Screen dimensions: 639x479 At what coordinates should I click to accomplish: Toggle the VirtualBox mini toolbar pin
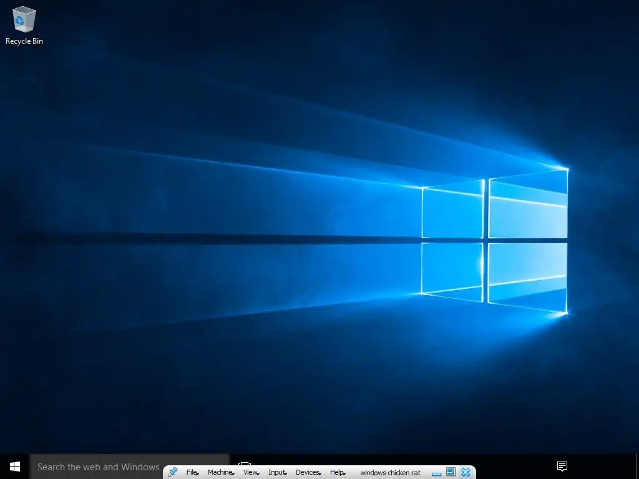[x=173, y=472]
